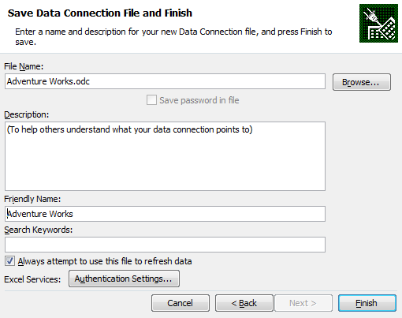Cancel the data connection wizard
Screen dimensions: 402x318
pyautogui.click(x=181, y=303)
